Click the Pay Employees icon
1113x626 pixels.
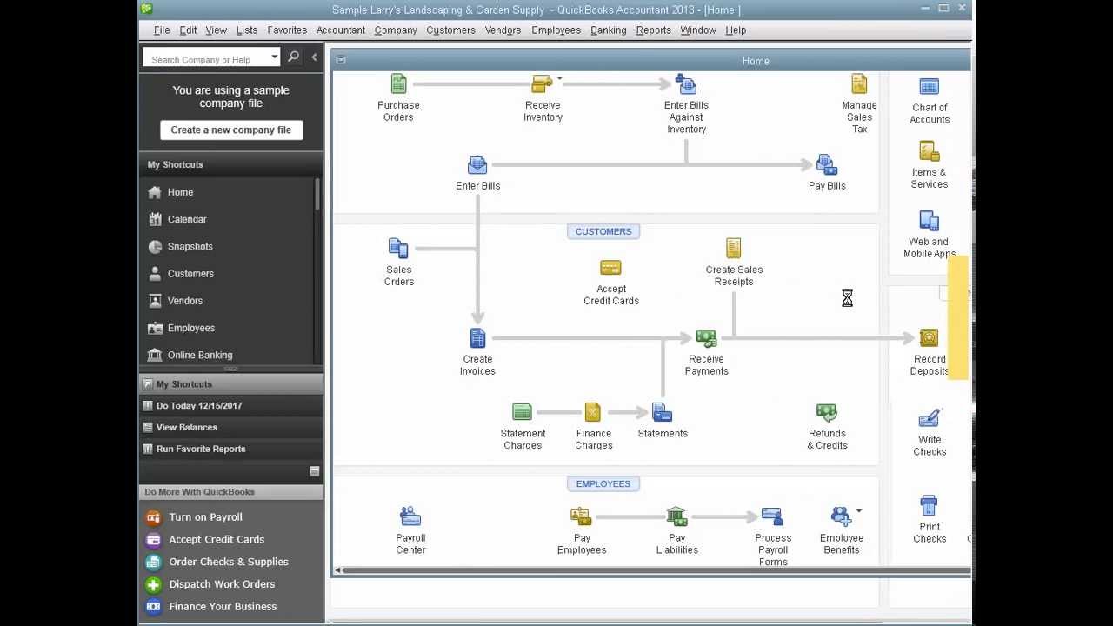click(x=581, y=517)
